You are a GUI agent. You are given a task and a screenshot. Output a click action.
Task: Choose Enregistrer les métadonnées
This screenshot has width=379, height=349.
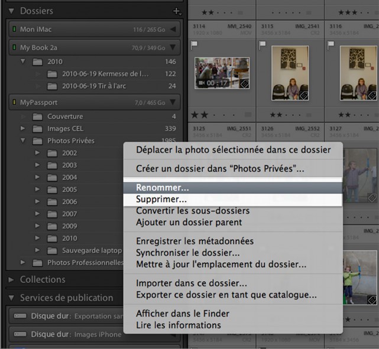point(233,241)
